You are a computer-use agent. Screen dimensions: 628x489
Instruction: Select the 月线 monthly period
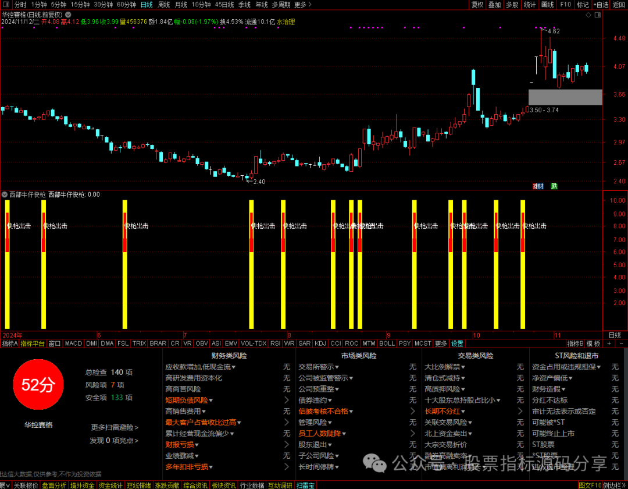pos(181,5)
